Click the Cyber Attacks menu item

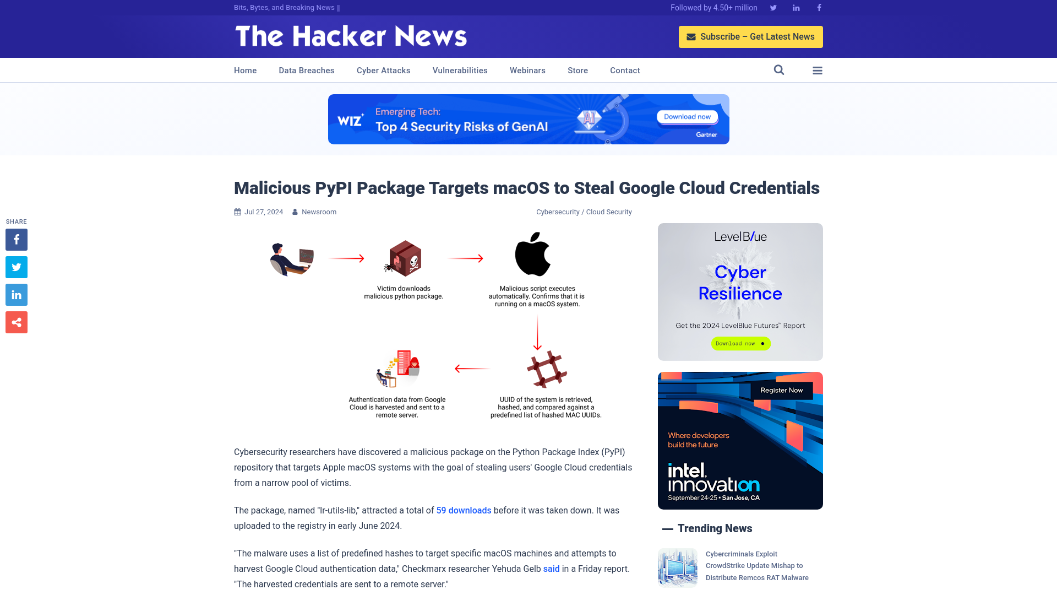click(383, 70)
